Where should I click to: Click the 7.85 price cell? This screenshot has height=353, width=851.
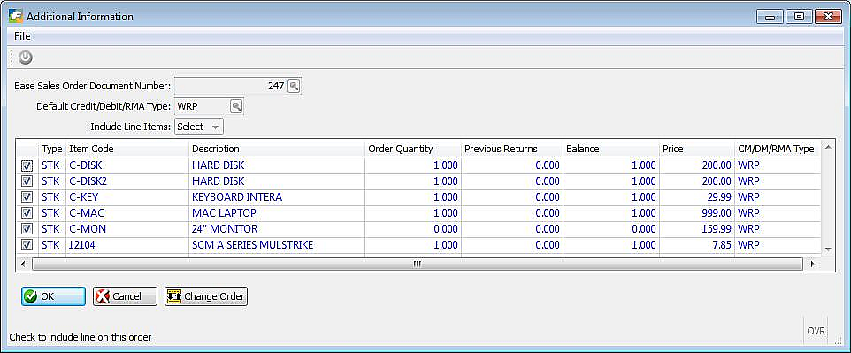tap(696, 245)
